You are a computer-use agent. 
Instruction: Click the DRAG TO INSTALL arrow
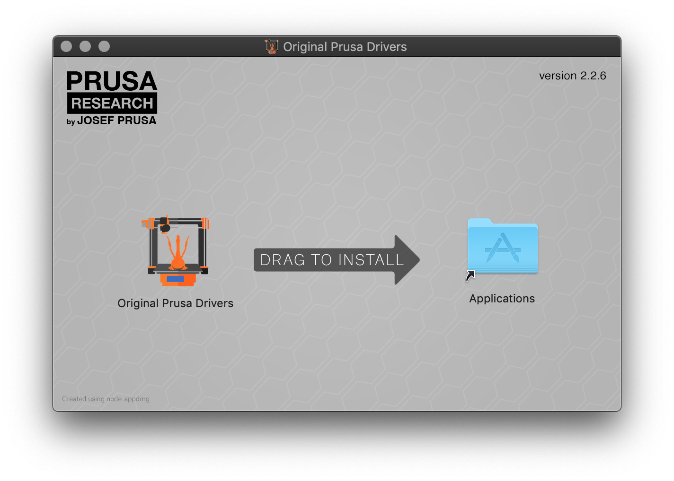[336, 259]
